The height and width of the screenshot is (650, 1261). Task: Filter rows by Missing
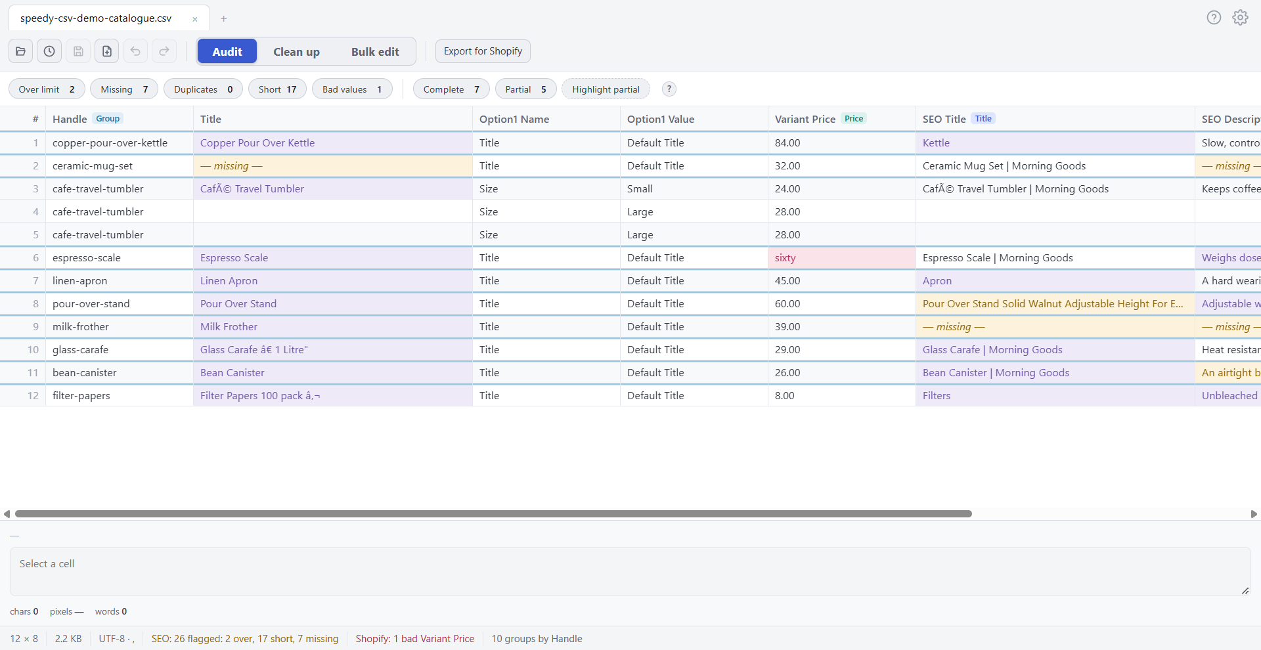[124, 89]
